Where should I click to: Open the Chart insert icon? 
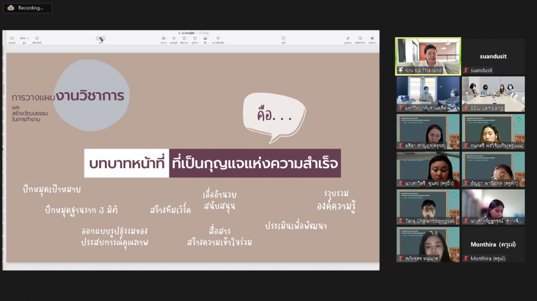tap(174, 39)
